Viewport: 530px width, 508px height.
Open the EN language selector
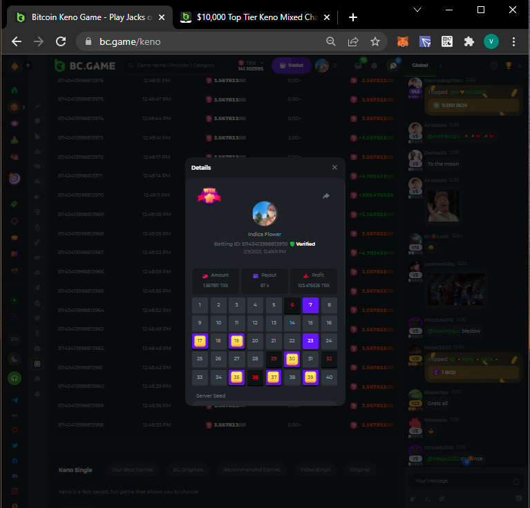(15, 340)
